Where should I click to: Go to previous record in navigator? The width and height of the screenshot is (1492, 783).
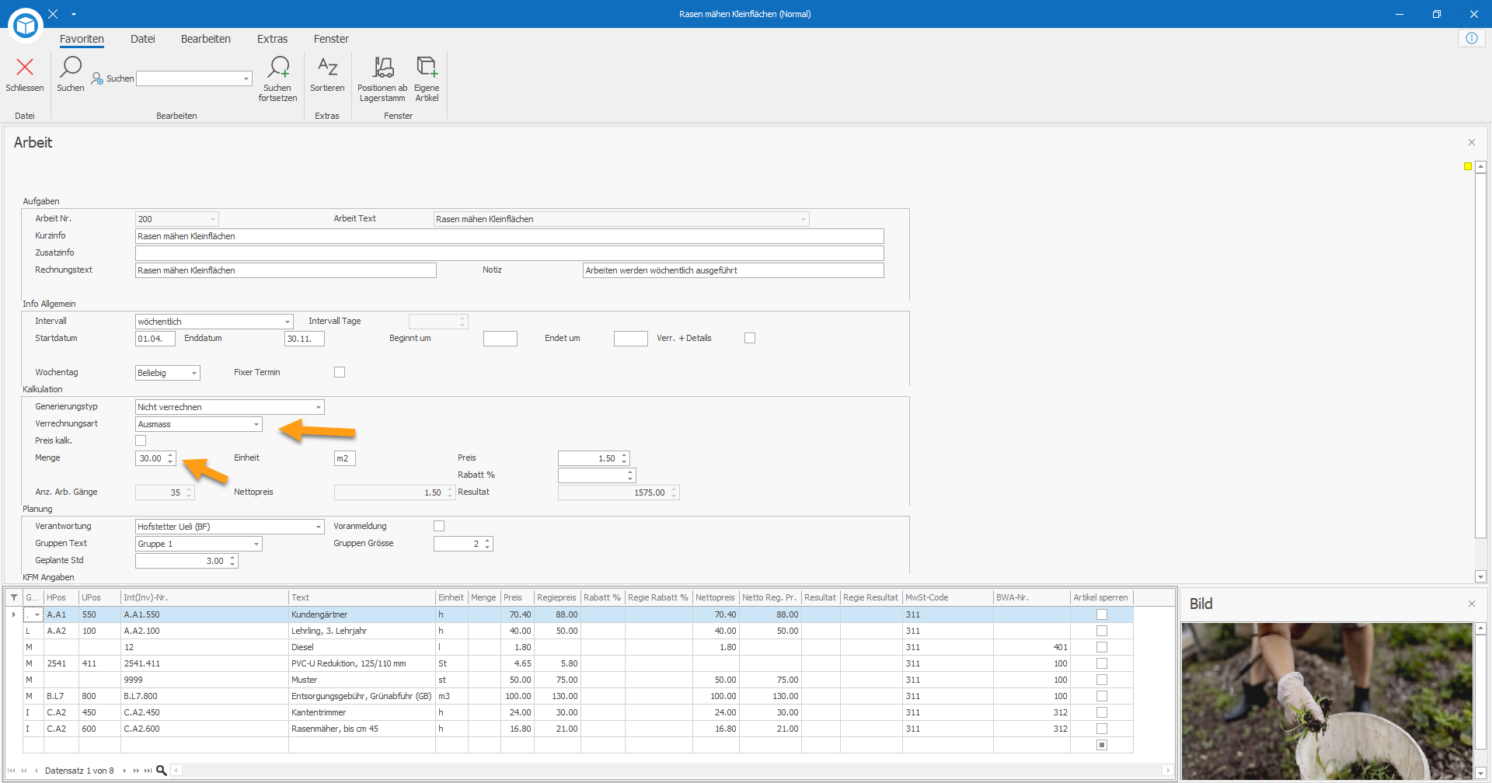pos(36,771)
